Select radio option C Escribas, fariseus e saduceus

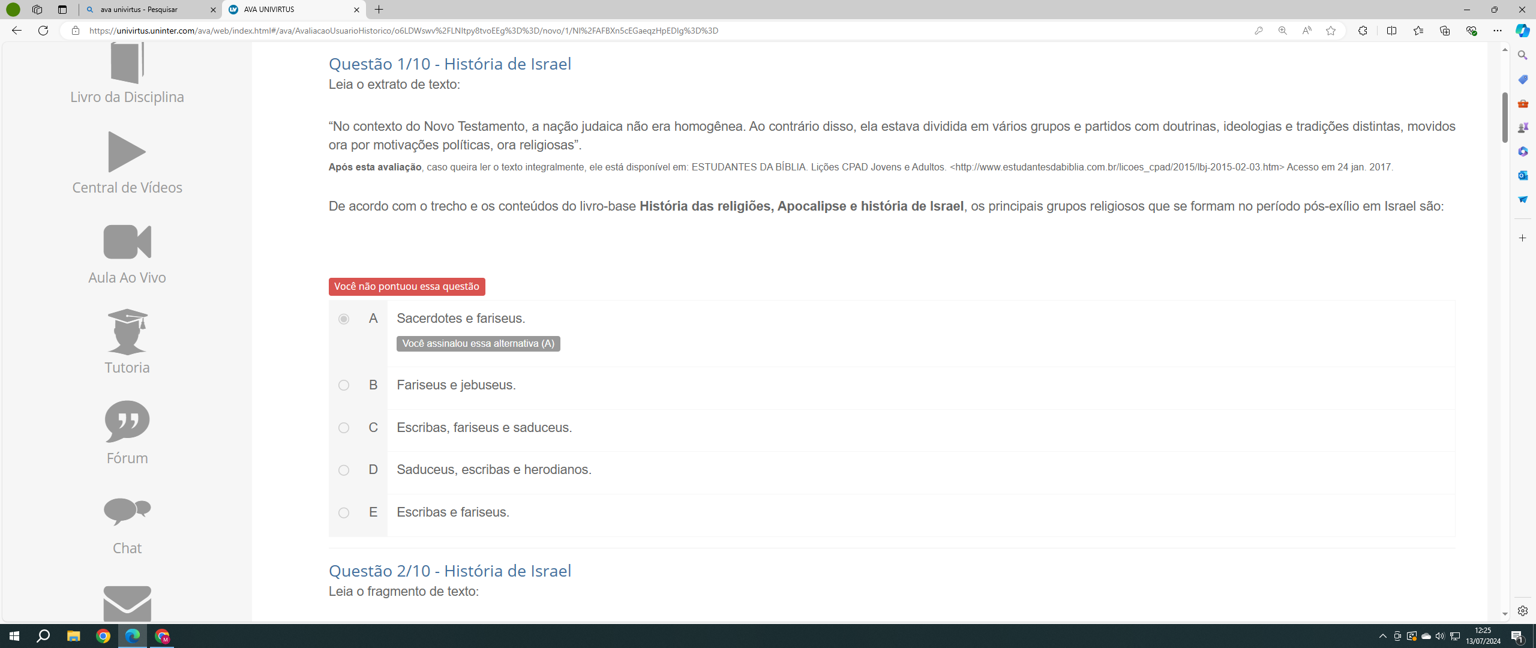point(344,428)
